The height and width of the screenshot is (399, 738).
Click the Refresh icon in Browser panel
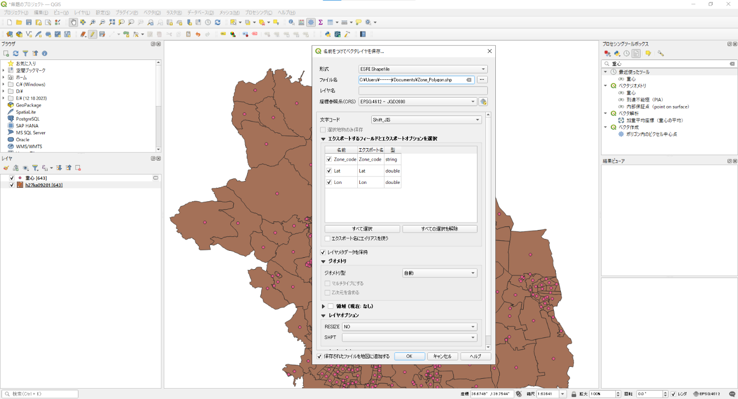[x=16, y=53]
